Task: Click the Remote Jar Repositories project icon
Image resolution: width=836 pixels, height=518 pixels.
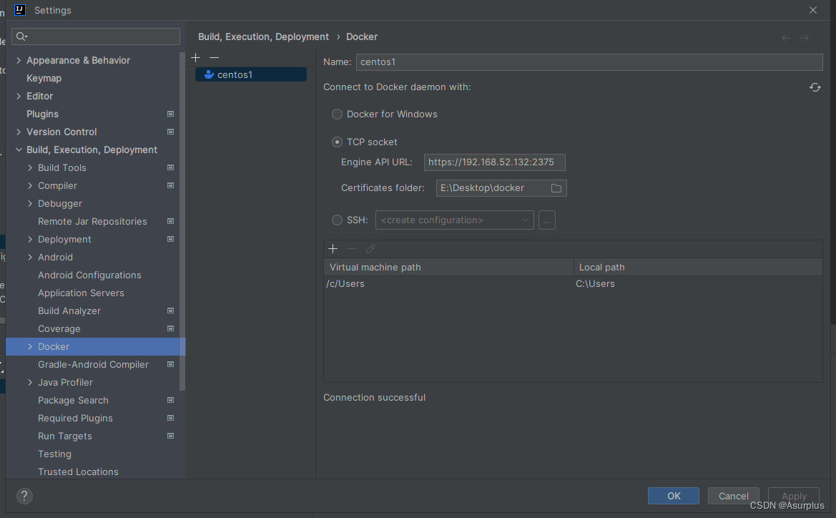Action: click(171, 221)
